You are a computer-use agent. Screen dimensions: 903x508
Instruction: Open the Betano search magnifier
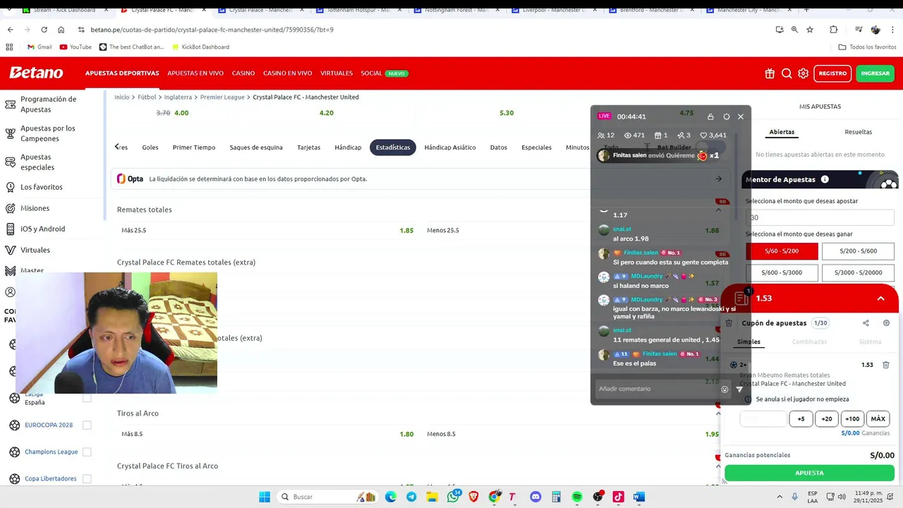787,73
